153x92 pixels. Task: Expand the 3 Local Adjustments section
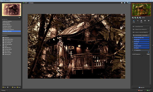[141, 32]
